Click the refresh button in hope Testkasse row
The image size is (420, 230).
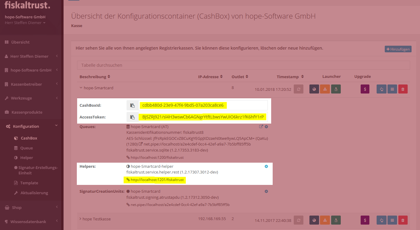298,220
